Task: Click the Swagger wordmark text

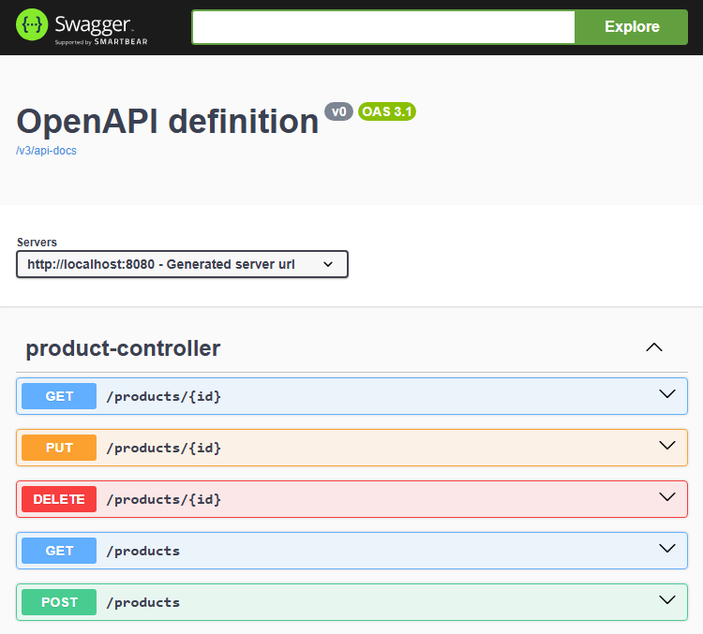Action: pyautogui.click(x=93, y=24)
